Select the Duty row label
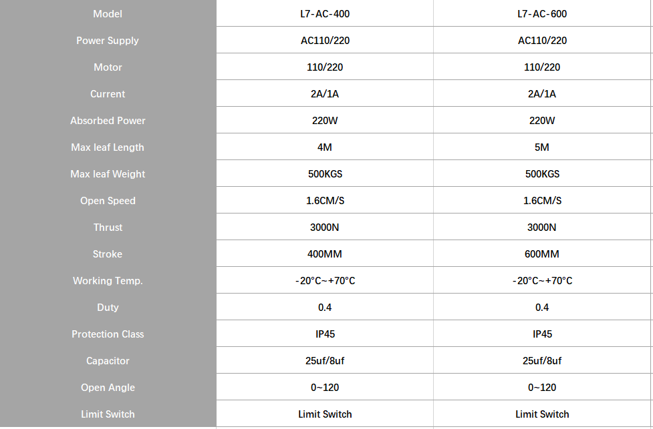This screenshot has width=653, height=429. [x=108, y=307]
